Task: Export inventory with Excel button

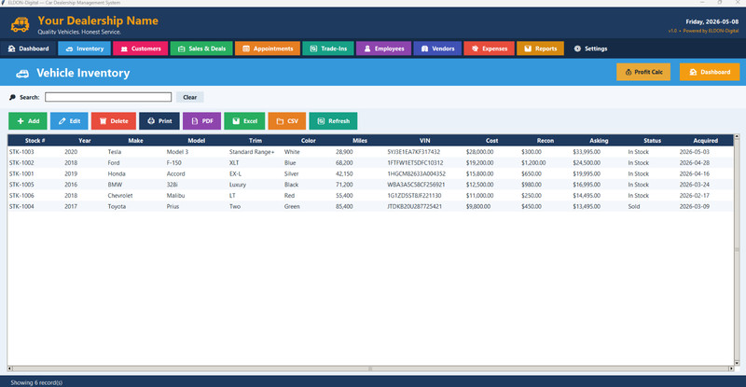Action: point(244,121)
